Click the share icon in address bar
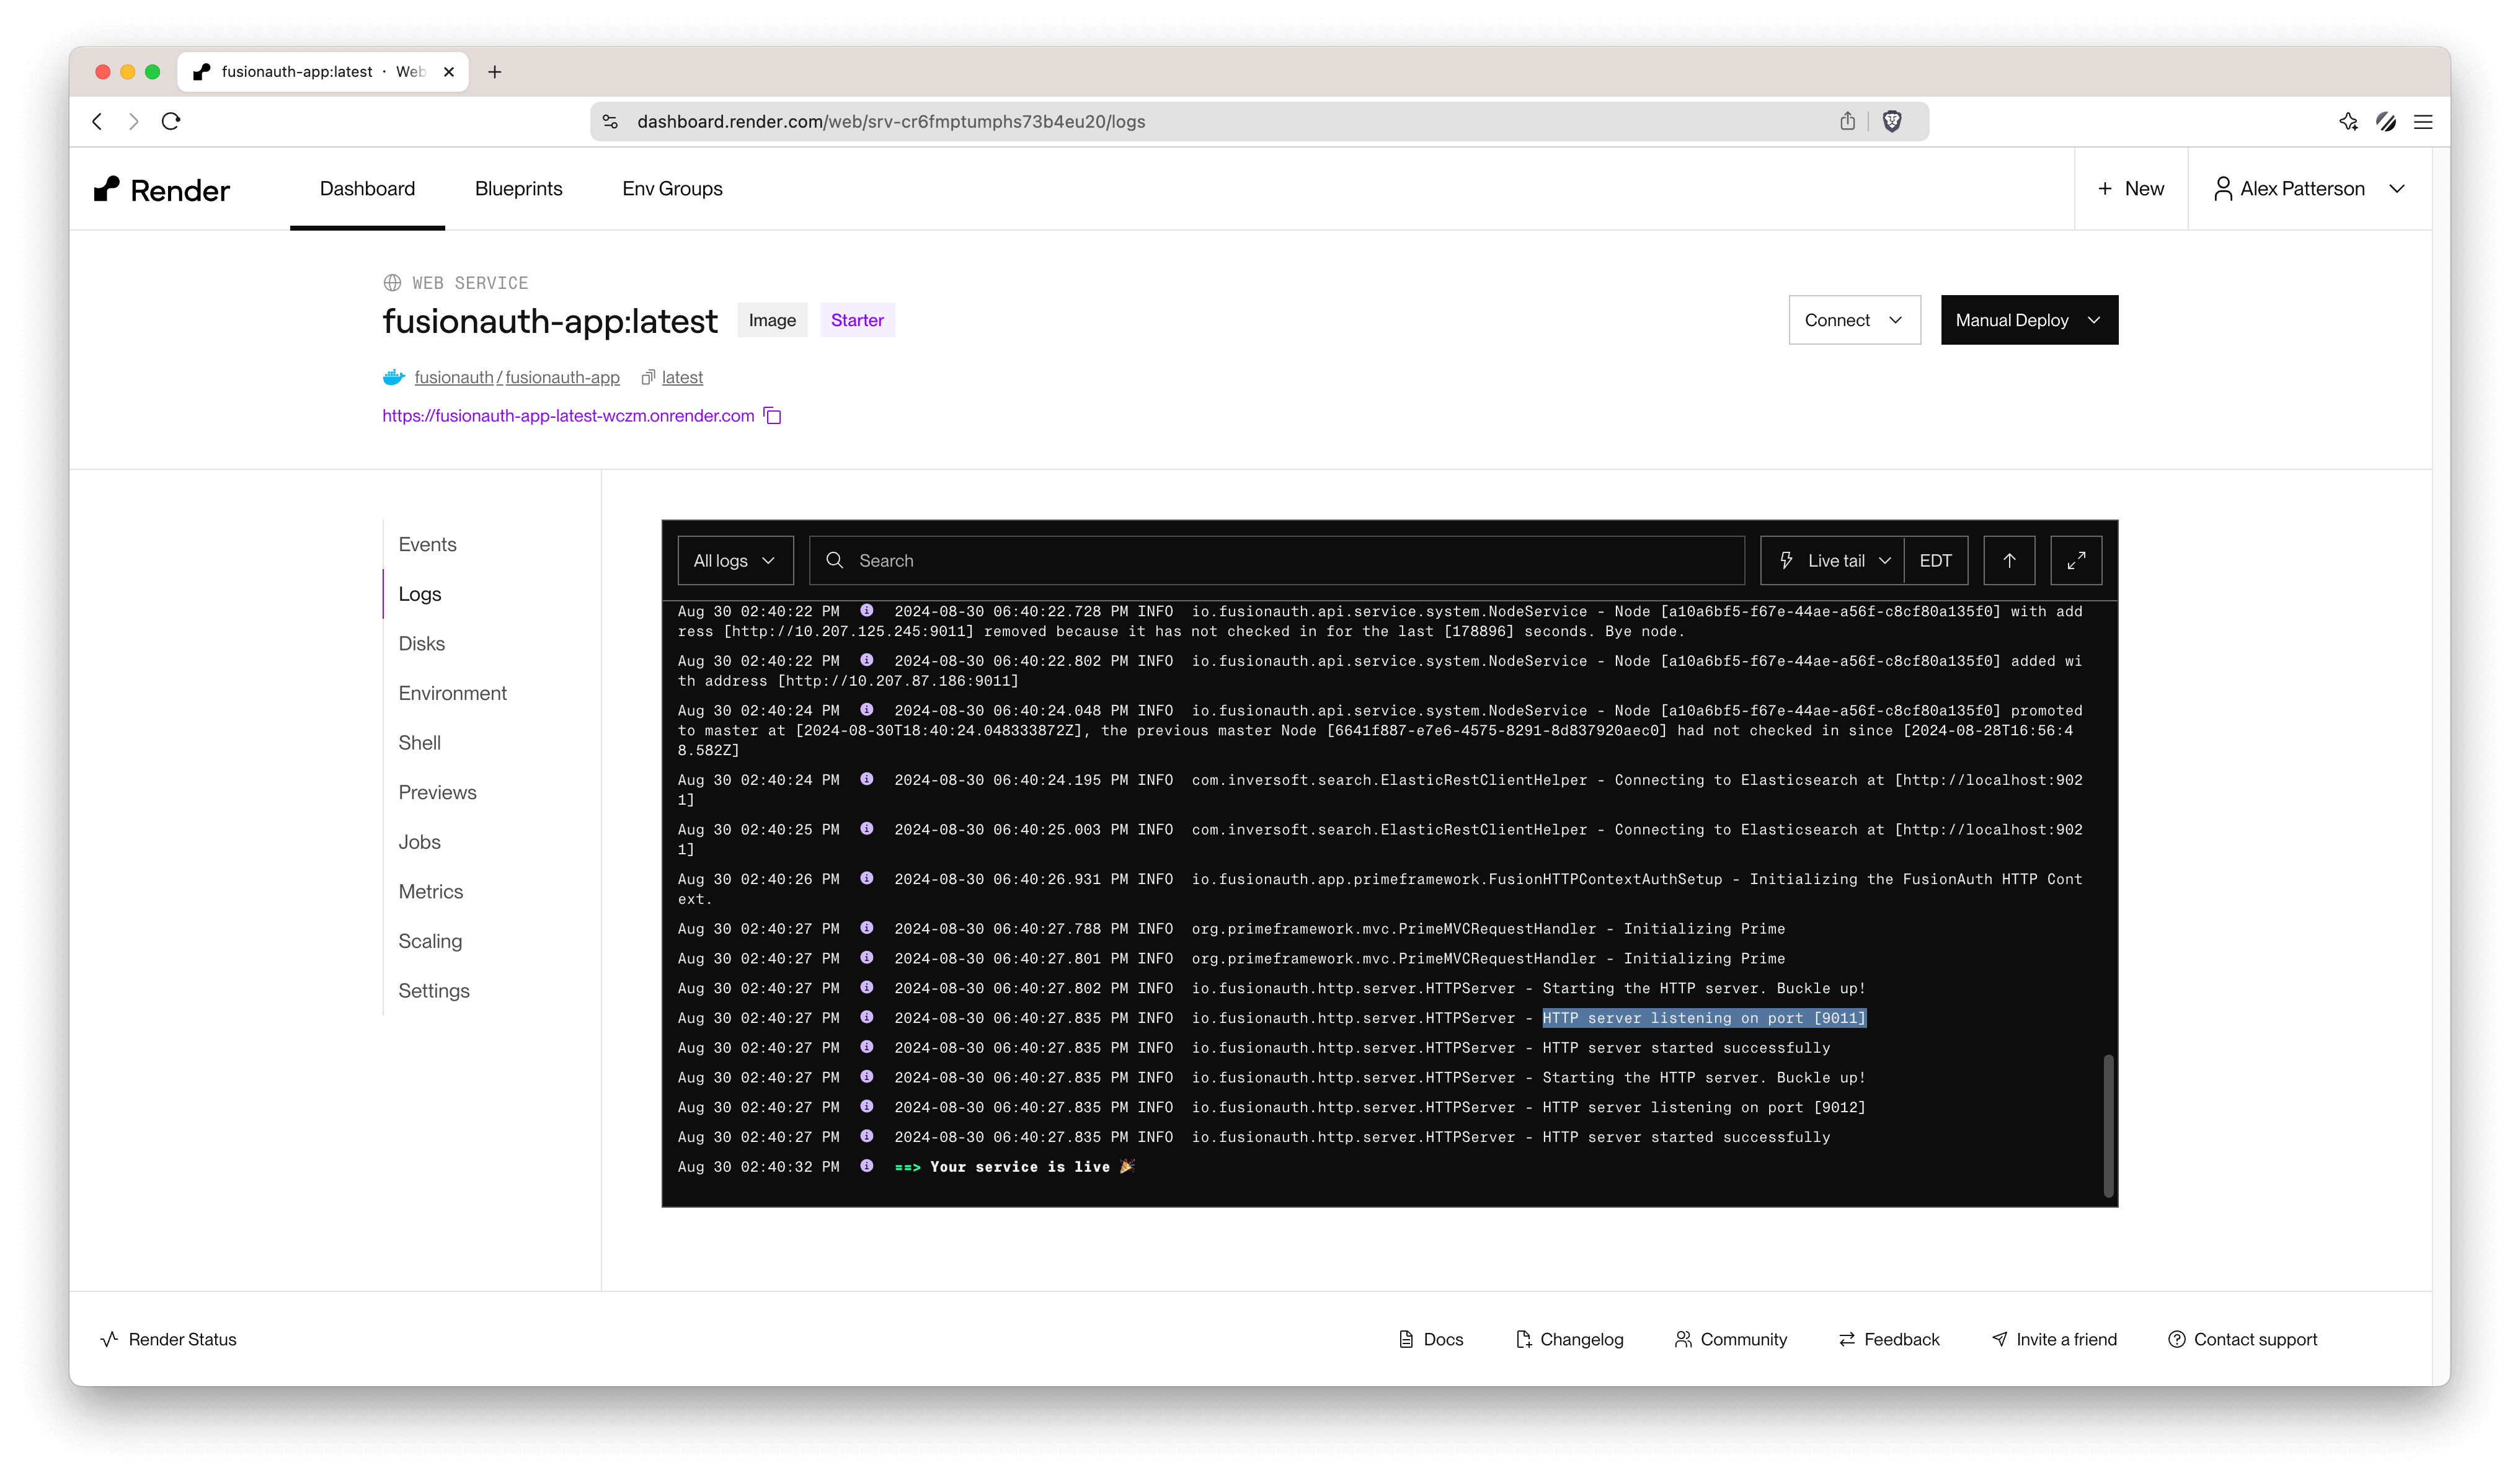The image size is (2520, 1478). (x=1847, y=121)
